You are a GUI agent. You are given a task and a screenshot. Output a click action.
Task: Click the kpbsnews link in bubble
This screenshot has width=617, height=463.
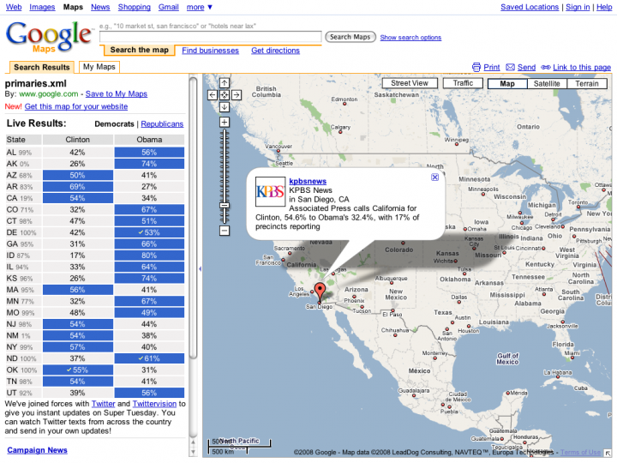click(x=308, y=181)
